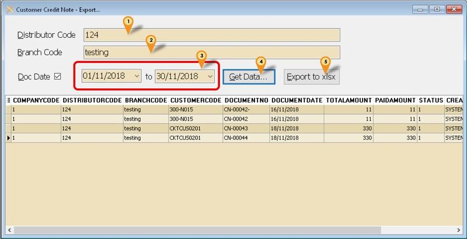Click the orange marker numbered 5
The width and height of the screenshot is (467, 239).
click(x=325, y=62)
